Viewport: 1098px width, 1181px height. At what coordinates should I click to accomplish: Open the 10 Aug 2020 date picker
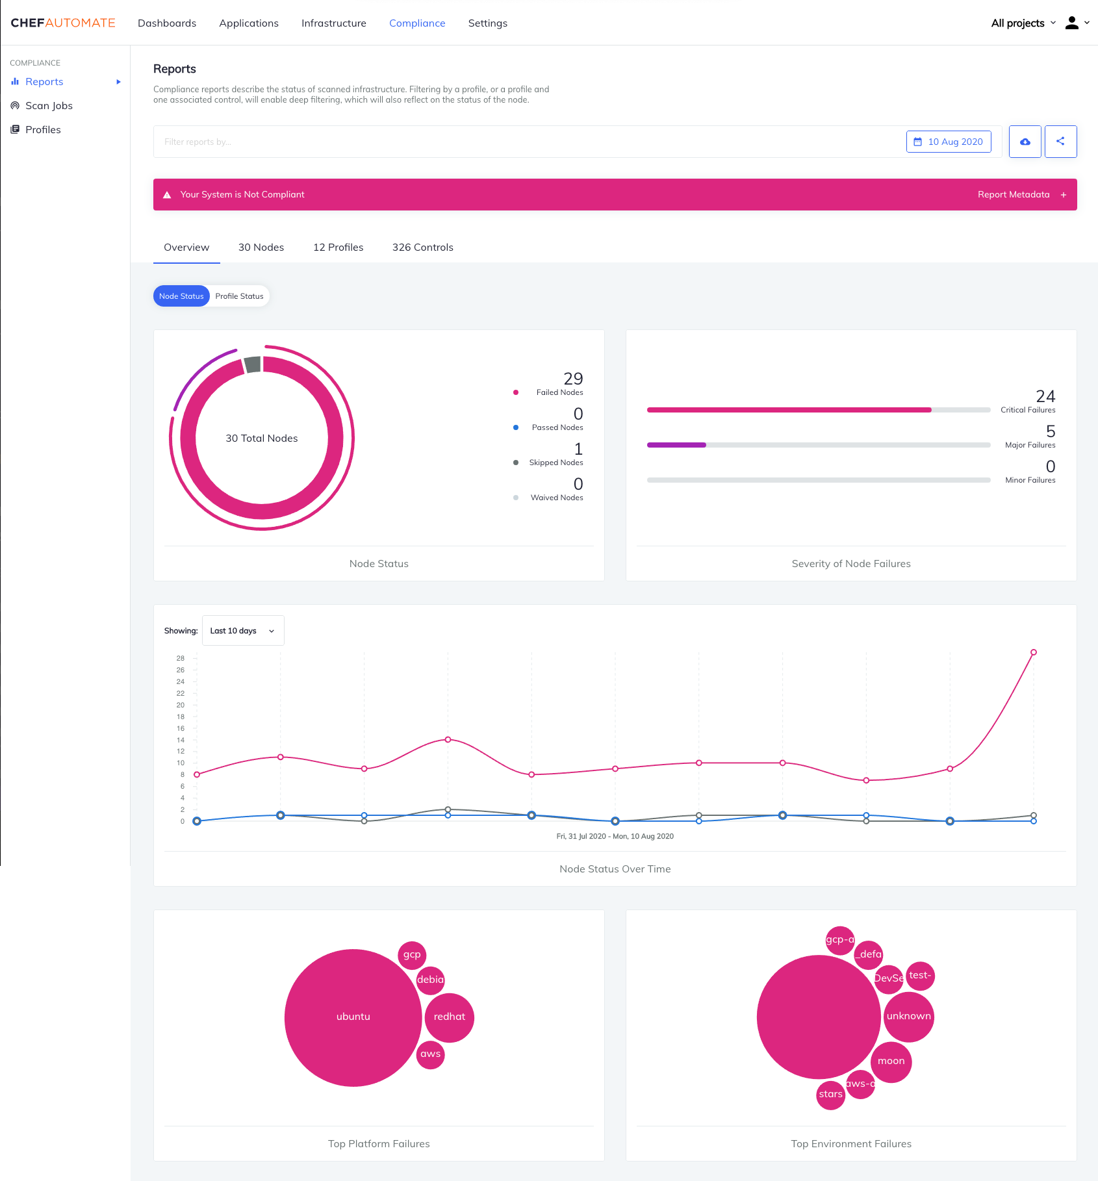(x=949, y=142)
